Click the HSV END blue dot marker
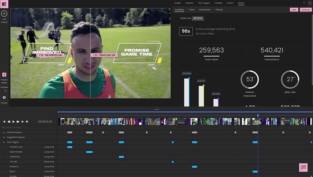The width and height of the screenshot is (313, 177). click(x=173, y=162)
